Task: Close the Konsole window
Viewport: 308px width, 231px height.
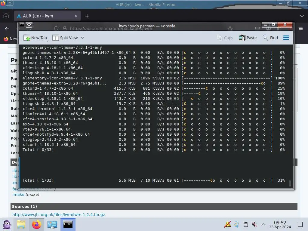Action: [x=285, y=25]
